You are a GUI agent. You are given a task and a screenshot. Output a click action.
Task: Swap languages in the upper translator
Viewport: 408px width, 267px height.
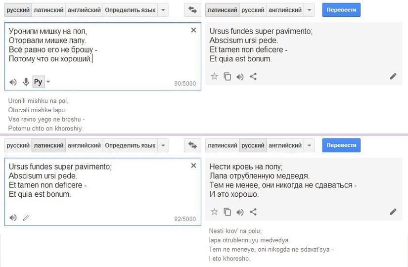coord(192,10)
